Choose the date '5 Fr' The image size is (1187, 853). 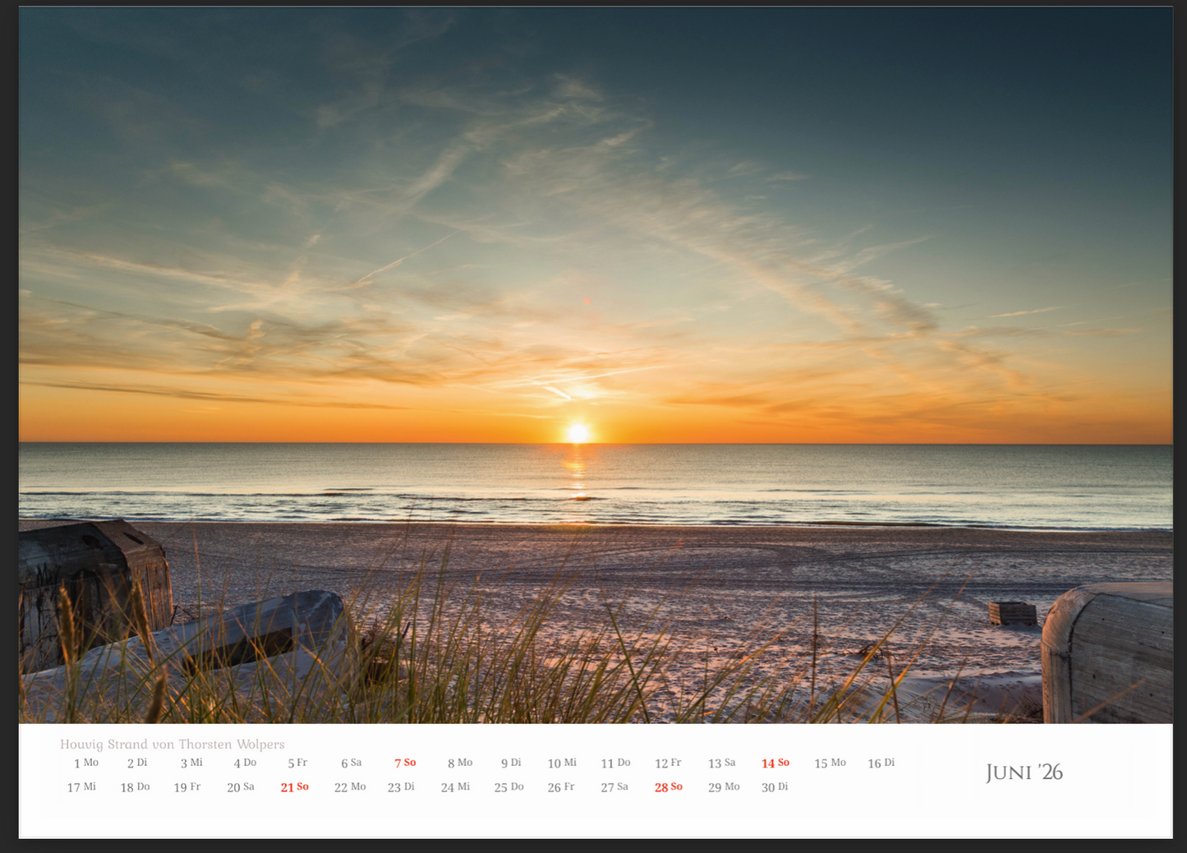(x=297, y=763)
